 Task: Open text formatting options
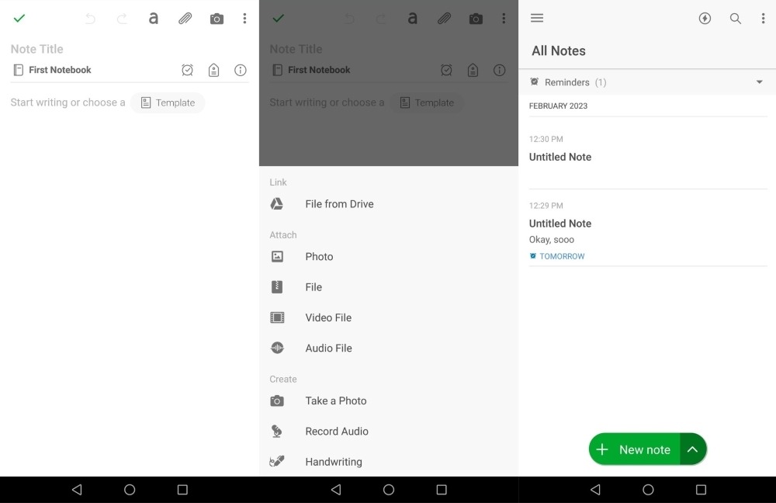(x=153, y=18)
